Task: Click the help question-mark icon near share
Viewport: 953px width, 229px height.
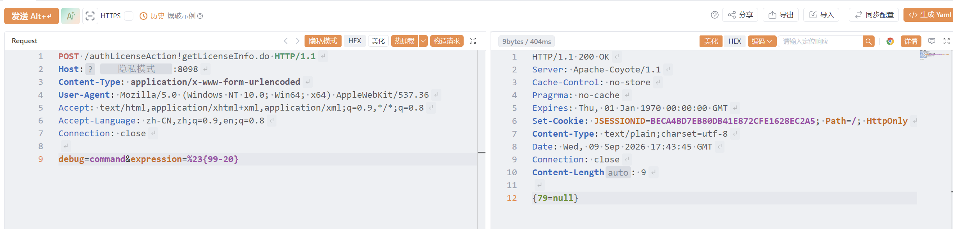Action: click(x=714, y=15)
